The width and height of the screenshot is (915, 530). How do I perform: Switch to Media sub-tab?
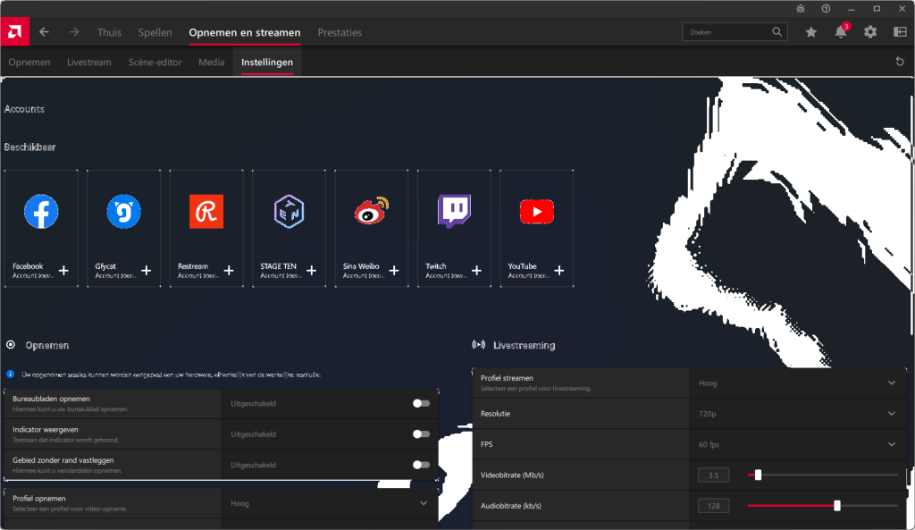(211, 62)
